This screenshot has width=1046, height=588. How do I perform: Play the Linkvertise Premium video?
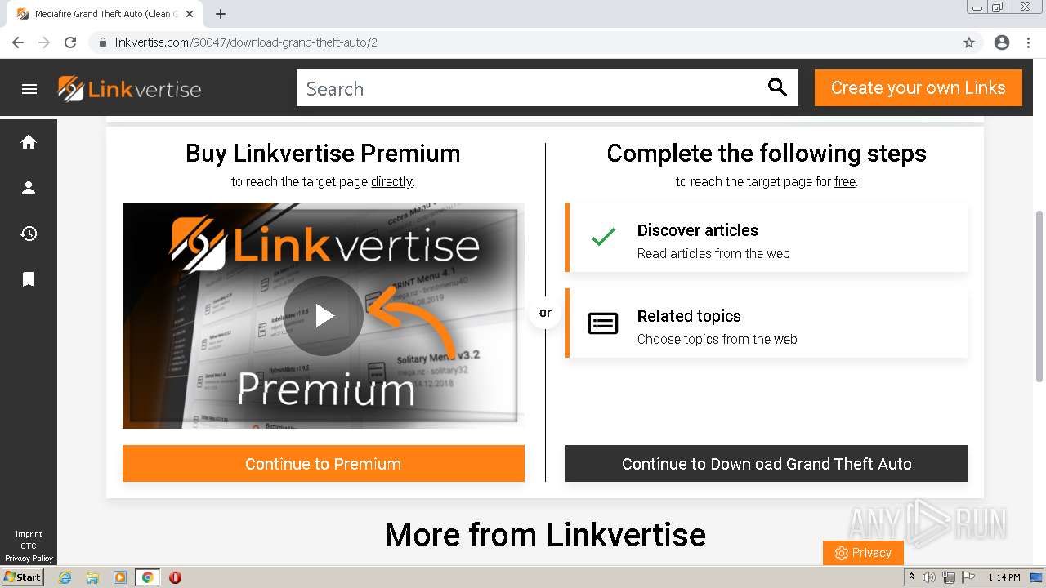coord(324,315)
